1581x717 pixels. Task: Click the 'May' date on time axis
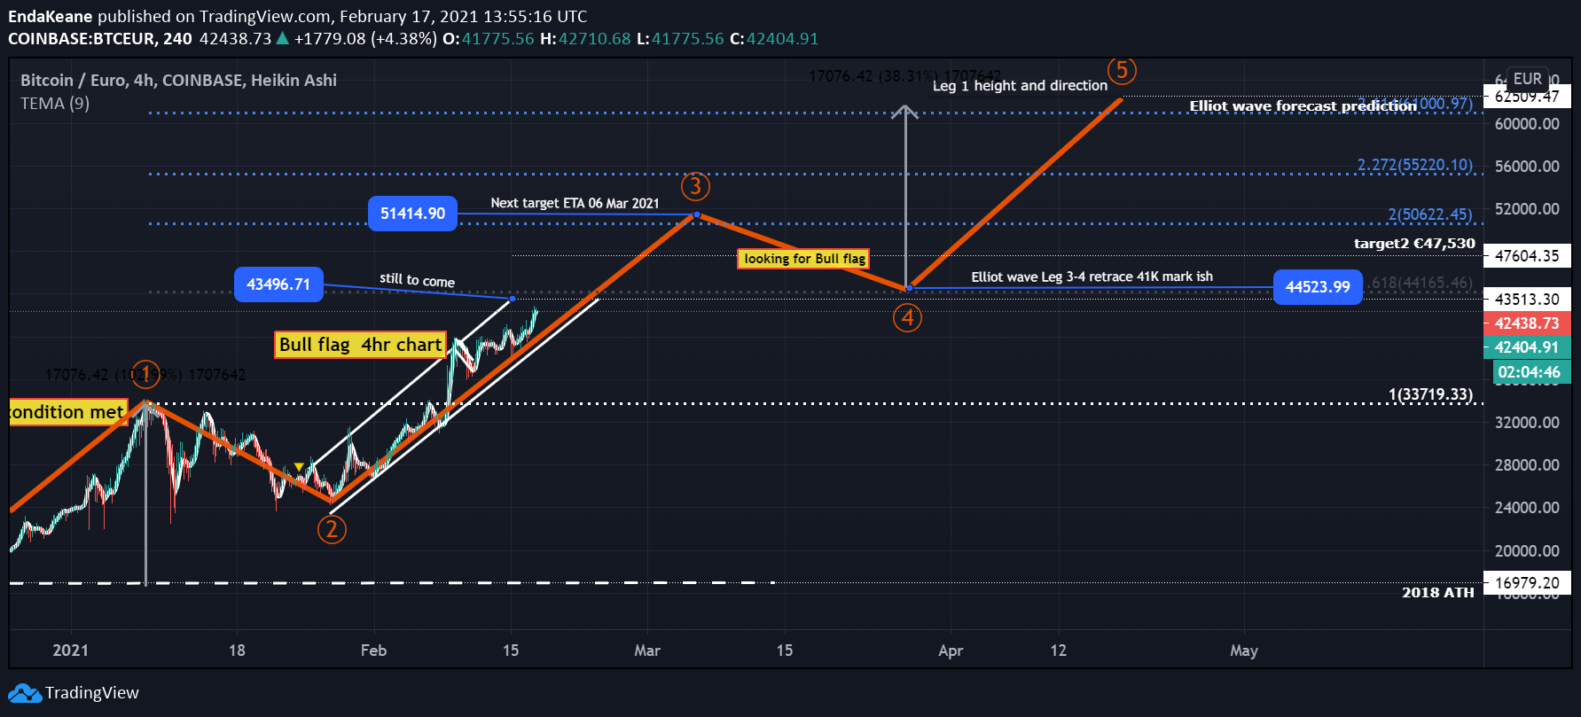pyautogui.click(x=1244, y=651)
